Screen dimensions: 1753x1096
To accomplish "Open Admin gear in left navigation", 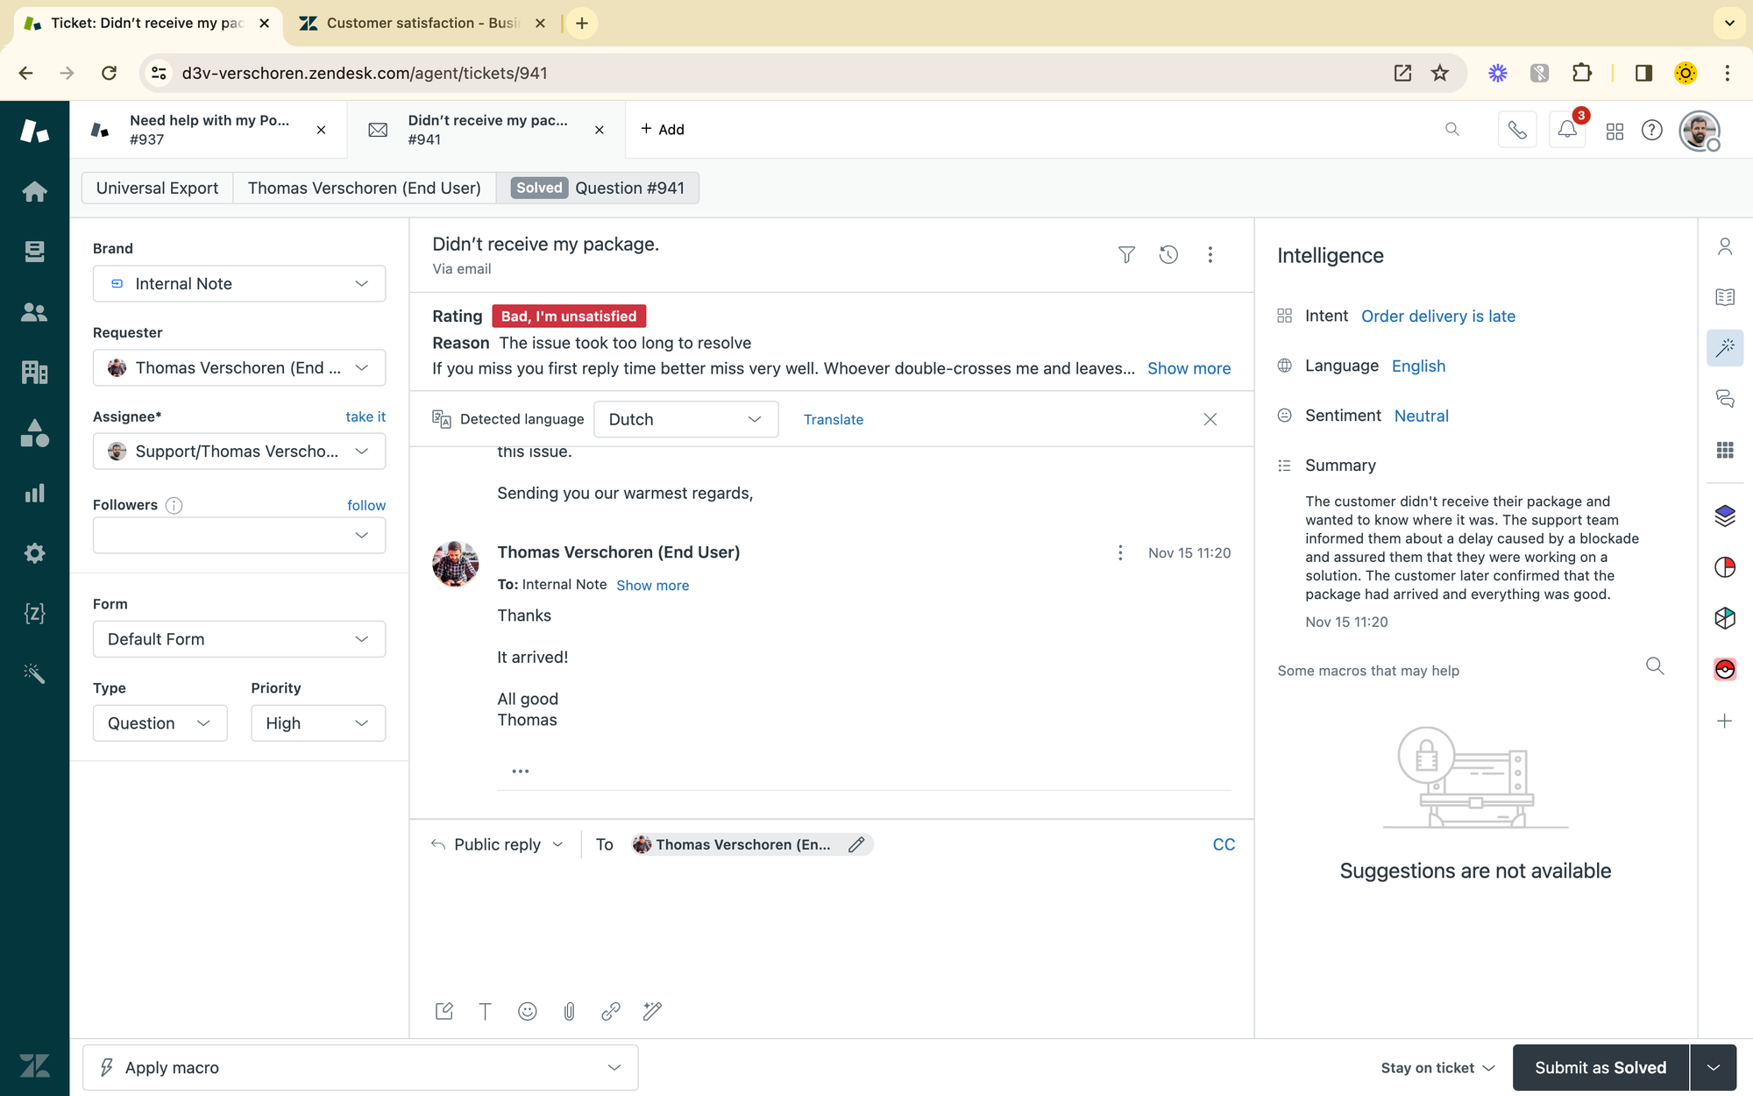I will tap(34, 553).
